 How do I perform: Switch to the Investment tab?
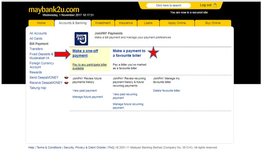[103, 23]
